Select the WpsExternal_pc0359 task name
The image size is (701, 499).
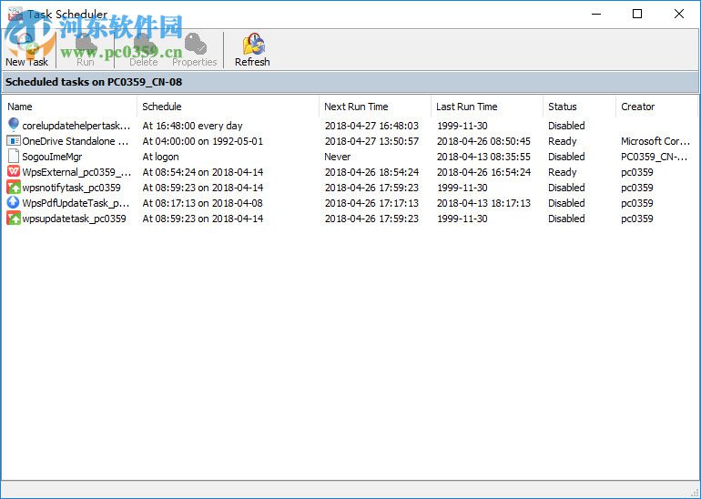pyautogui.click(x=76, y=172)
